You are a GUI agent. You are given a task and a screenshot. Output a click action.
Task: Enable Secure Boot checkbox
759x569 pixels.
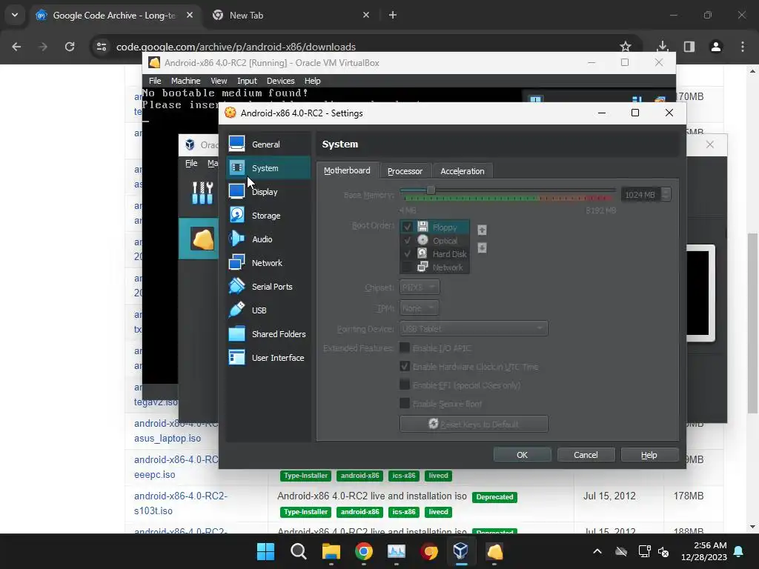405,403
